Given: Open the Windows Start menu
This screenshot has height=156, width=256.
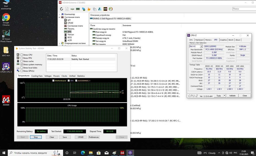Looking at the screenshot, I should pyautogui.click(x=4, y=153).
